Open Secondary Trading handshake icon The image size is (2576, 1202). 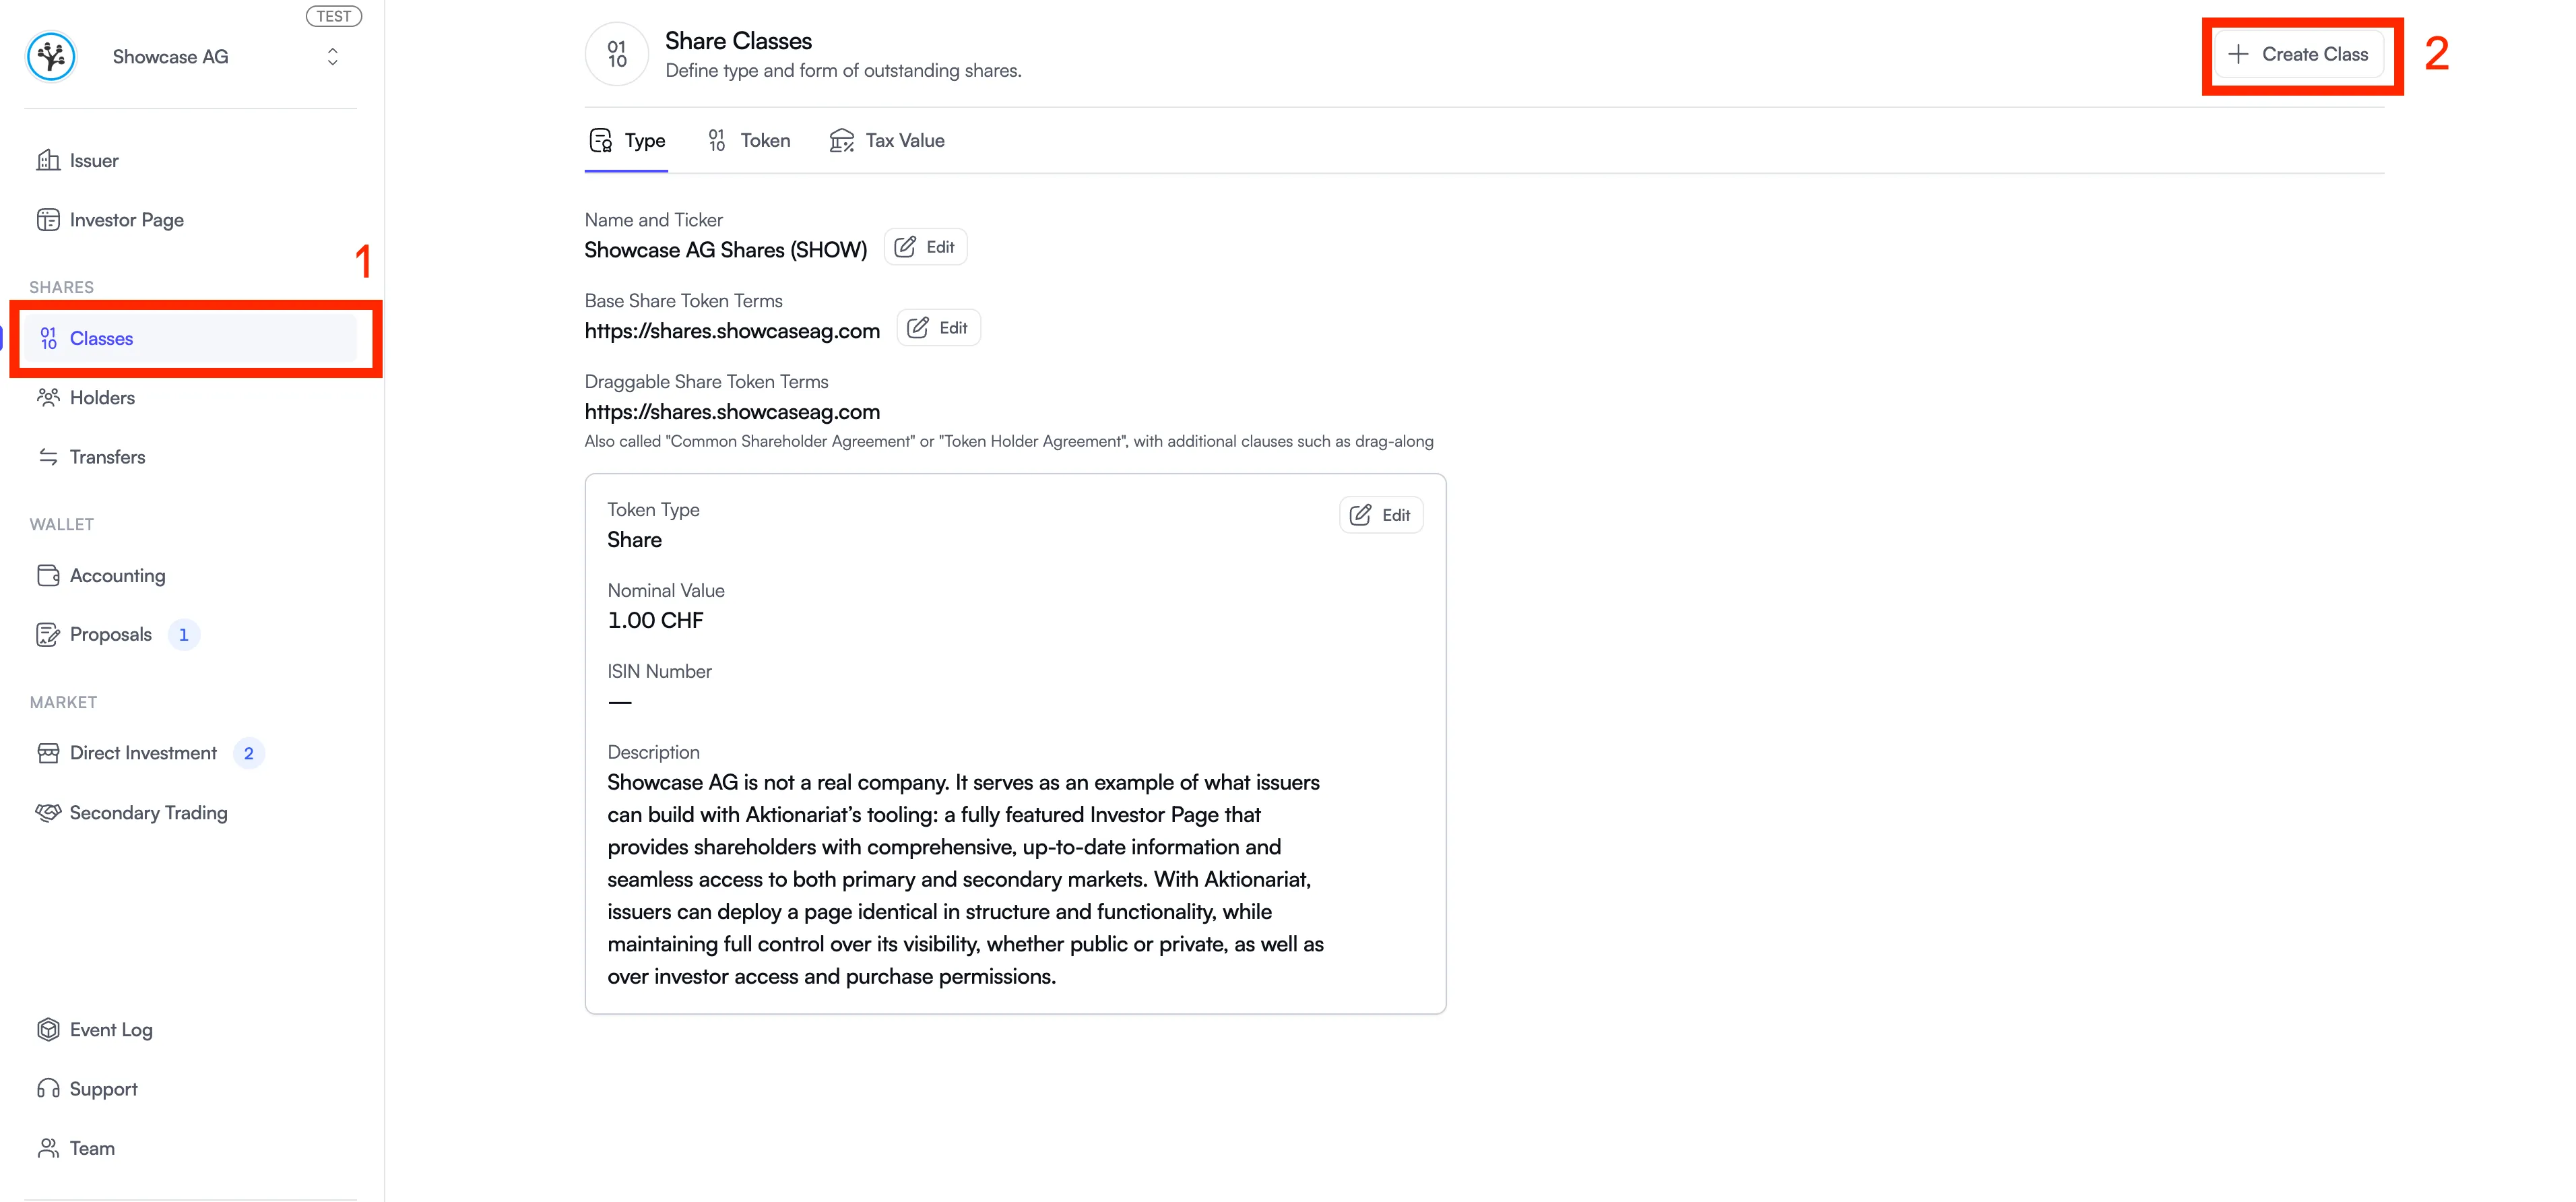48,813
